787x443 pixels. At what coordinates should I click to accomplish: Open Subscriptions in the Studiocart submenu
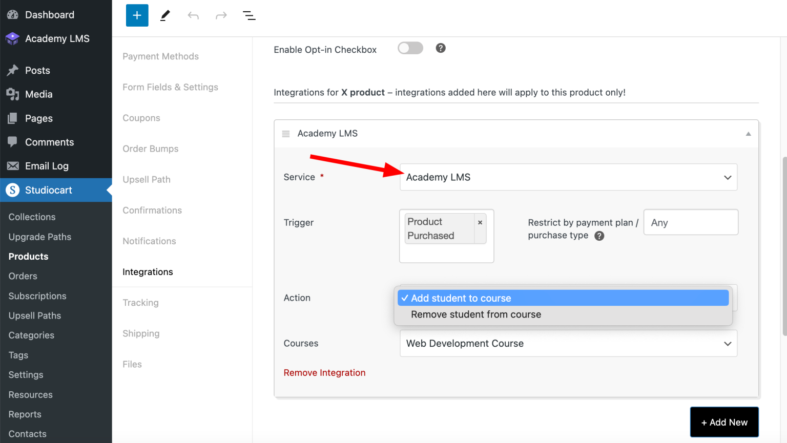pos(37,296)
